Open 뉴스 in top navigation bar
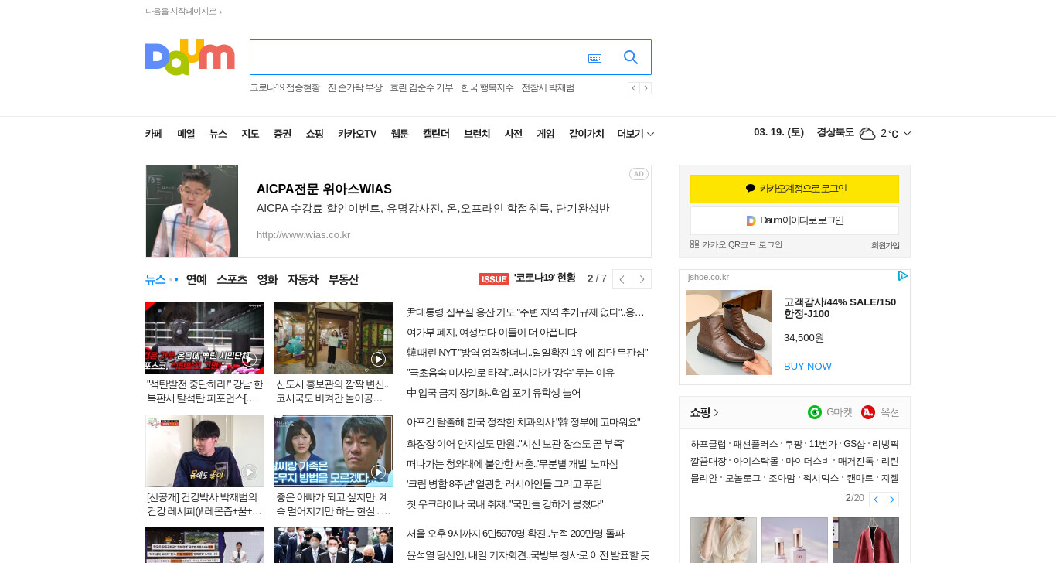1056x563 pixels. click(218, 134)
